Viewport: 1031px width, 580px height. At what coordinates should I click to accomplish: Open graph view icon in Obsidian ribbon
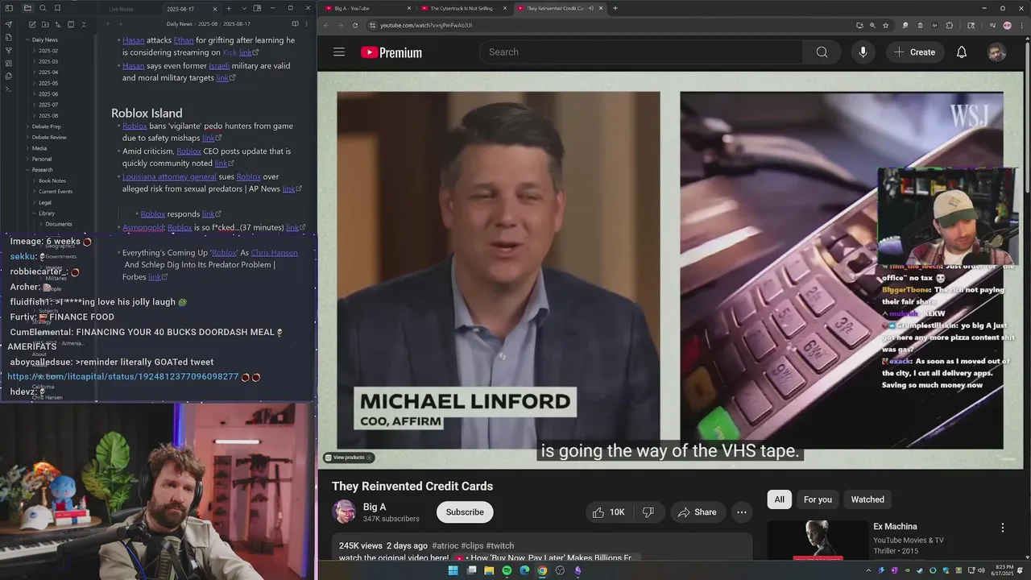[9, 50]
